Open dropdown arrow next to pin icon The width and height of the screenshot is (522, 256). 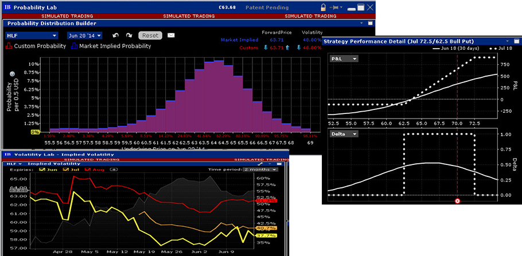tap(341, 7)
